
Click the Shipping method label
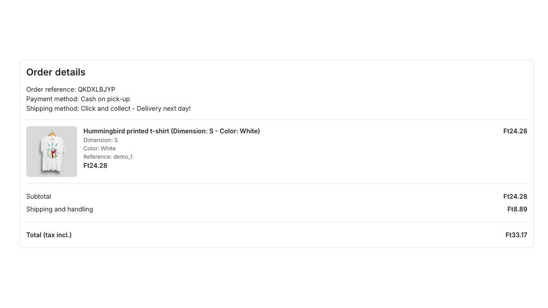pos(53,108)
